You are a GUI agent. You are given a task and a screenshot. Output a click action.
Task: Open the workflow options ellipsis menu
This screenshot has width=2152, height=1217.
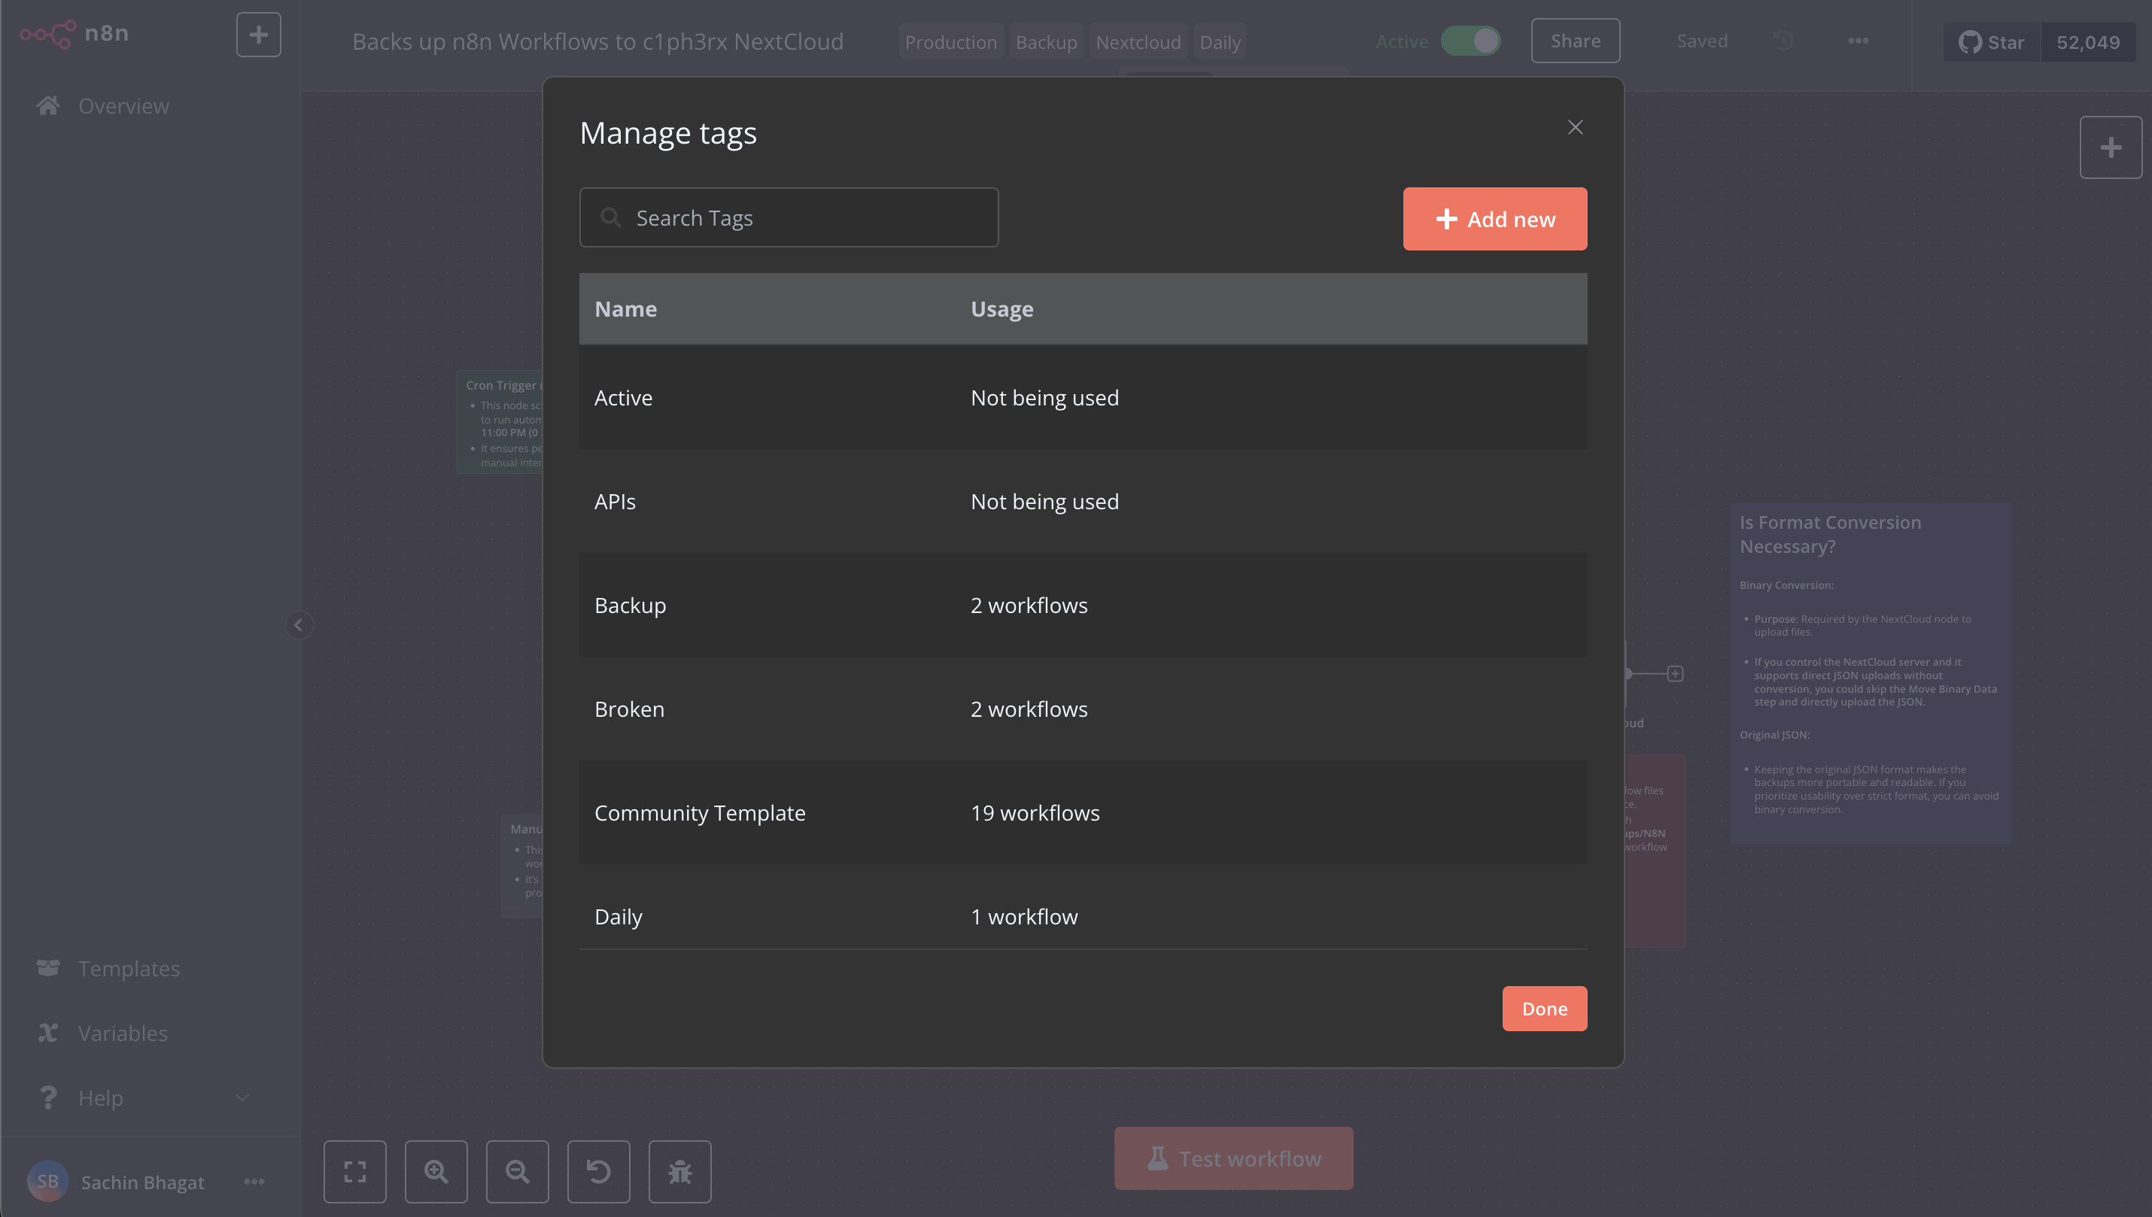coord(1858,41)
